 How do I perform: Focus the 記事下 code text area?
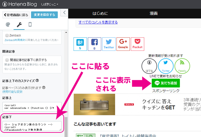coord(32,126)
